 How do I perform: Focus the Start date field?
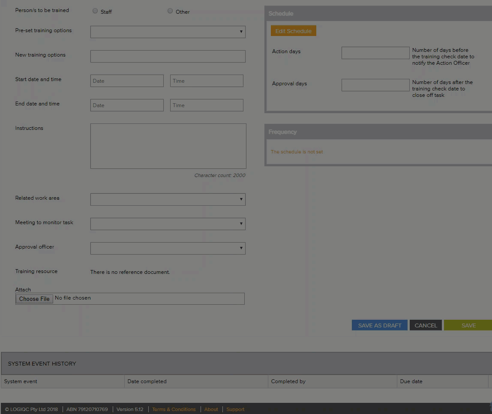point(127,81)
